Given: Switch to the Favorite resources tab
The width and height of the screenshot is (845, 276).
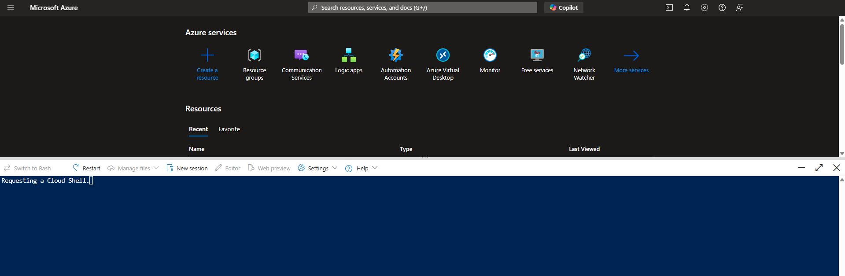Looking at the screenshot, I should tap(229, 129).
